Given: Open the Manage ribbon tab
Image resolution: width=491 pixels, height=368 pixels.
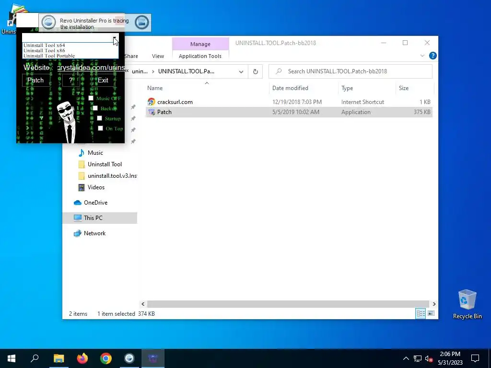Looking at the screenshot, I should pyautogui.click(x=200, y=44).
